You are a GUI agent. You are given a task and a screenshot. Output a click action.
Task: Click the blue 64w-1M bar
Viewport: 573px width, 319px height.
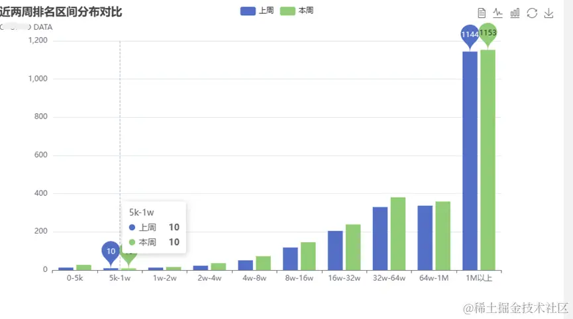pyautogui.click(x=425, y=238)
